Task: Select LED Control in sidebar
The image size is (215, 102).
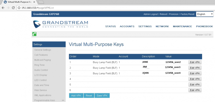Action: 41,80
